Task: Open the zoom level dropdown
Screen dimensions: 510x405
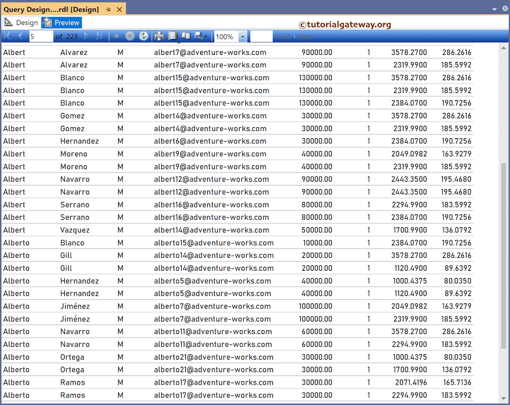Action: pyautogui.click(x=242, y=36)
